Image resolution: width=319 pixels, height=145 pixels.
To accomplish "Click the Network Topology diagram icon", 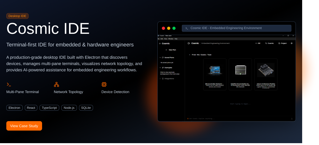I will (56, 84).
